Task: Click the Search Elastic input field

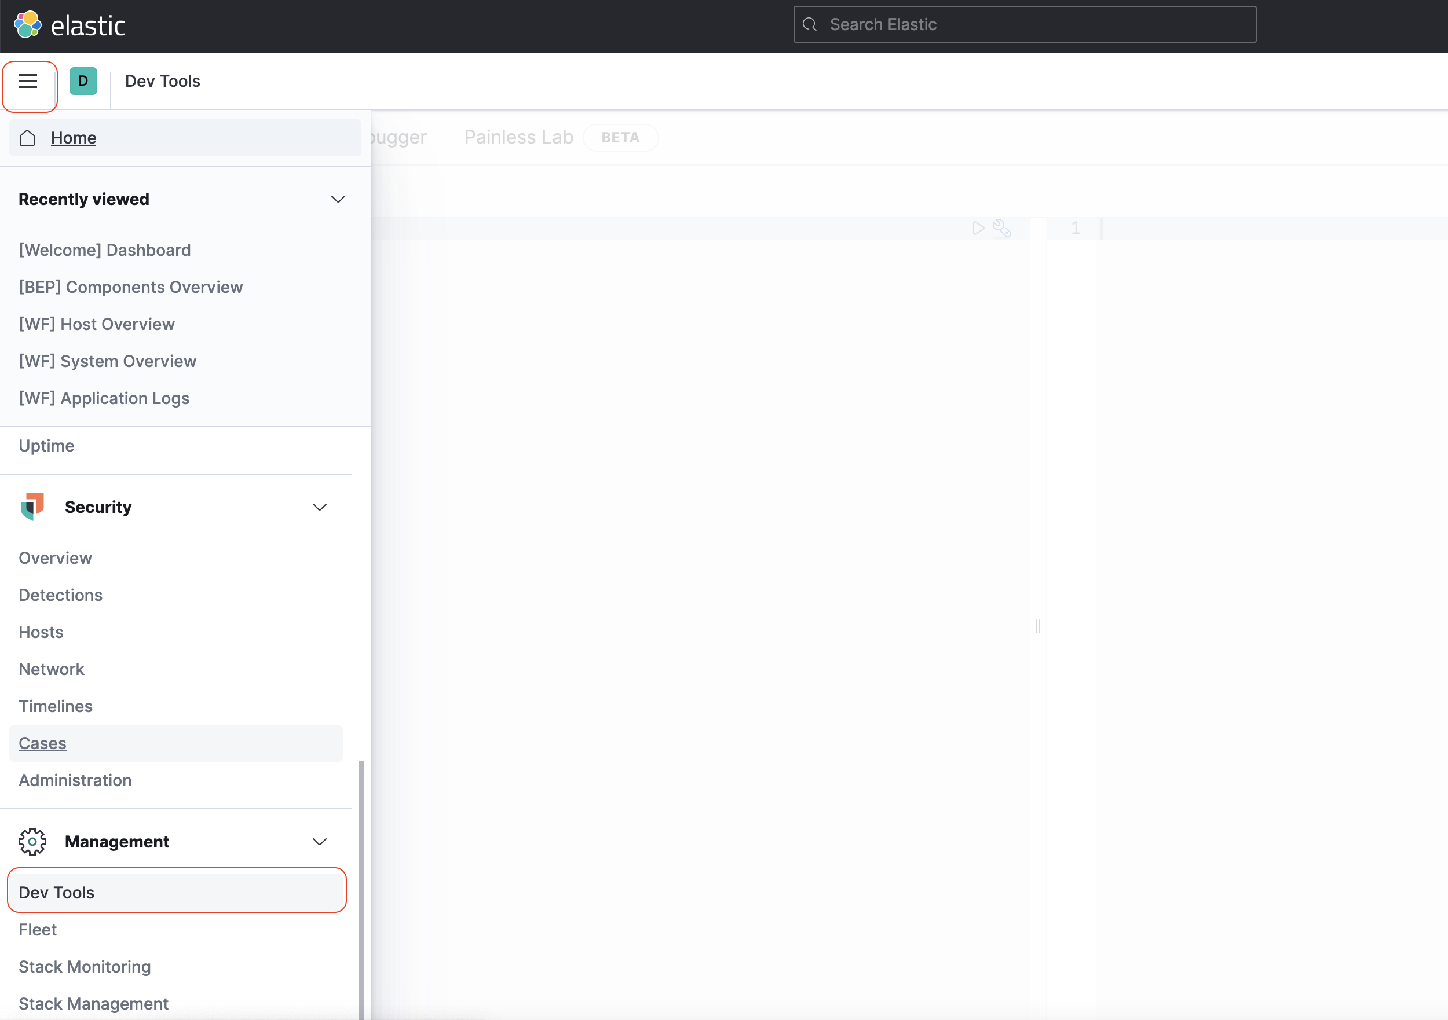Action: [1025, 24]
